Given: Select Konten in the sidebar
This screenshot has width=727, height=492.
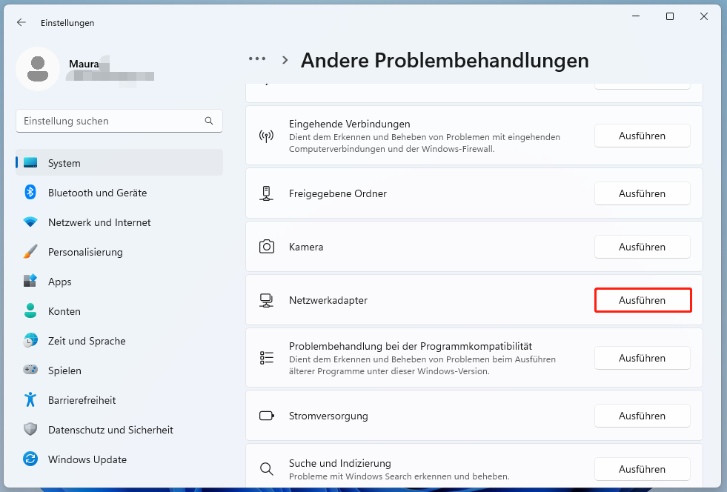Looking at the screenshot, I should (119, 311).
